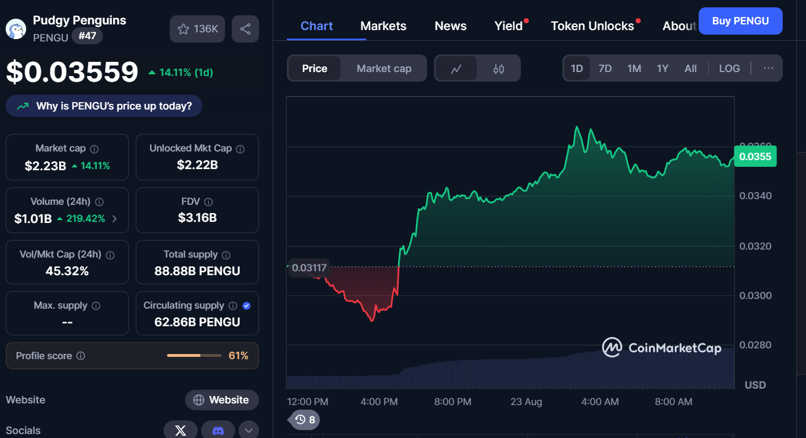This screenshot has width=806, height=438.
Task: Click the 23 Aug date axis label
Action: click(x=527, y=402)
